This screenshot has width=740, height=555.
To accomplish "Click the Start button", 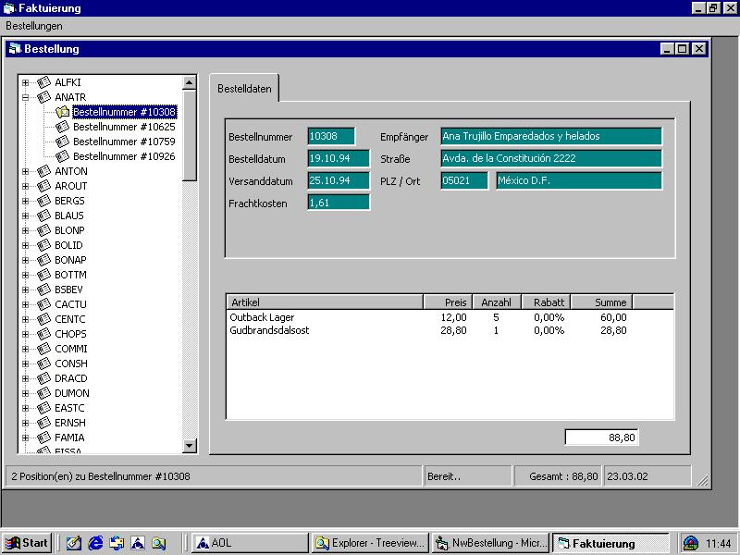I will [x=27, y=543].
